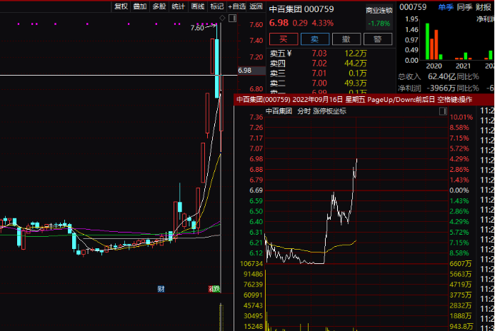Click the 标记 mark tool
This screenshot has width=495, height=331.
[x=217, y=6]
